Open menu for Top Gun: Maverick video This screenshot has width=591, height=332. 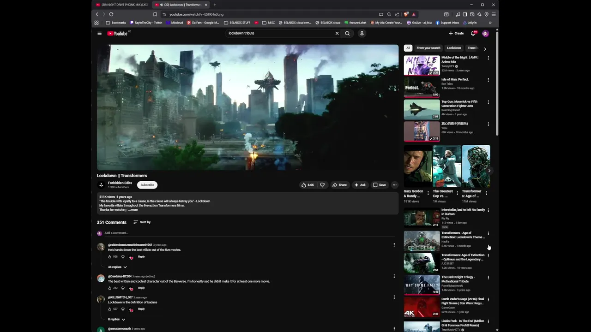[488, 102]
